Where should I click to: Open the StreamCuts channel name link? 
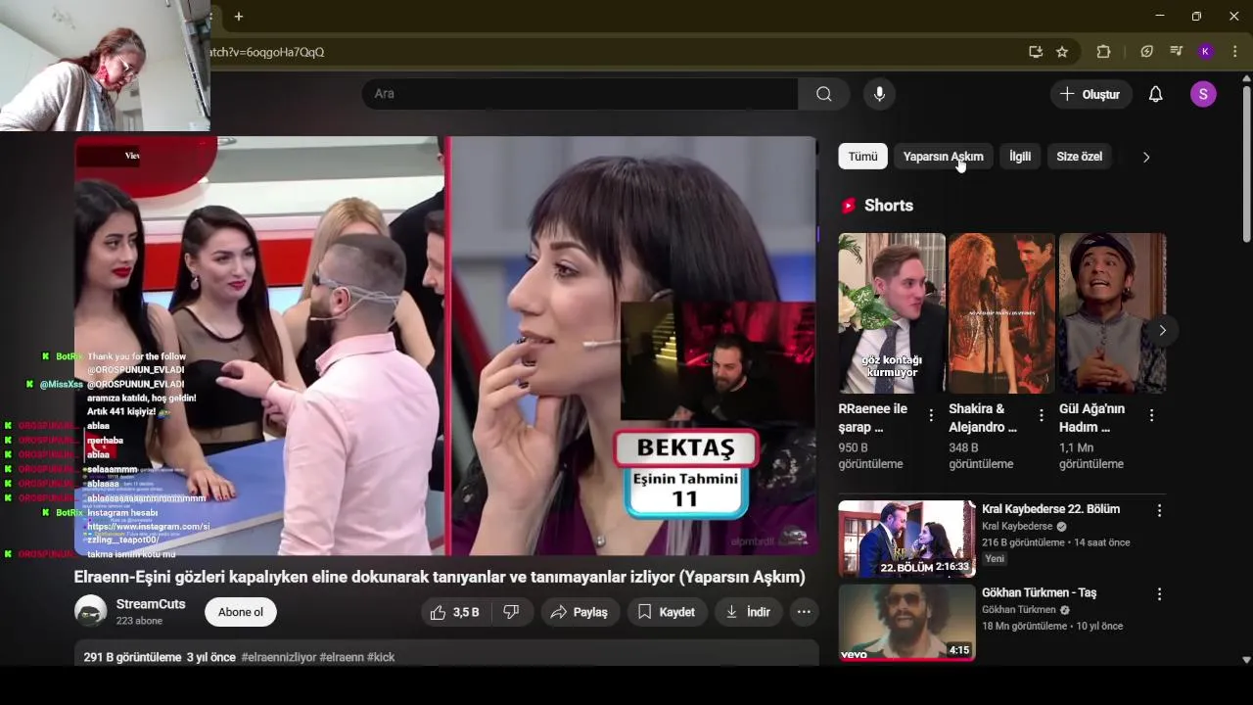(151, 604)
